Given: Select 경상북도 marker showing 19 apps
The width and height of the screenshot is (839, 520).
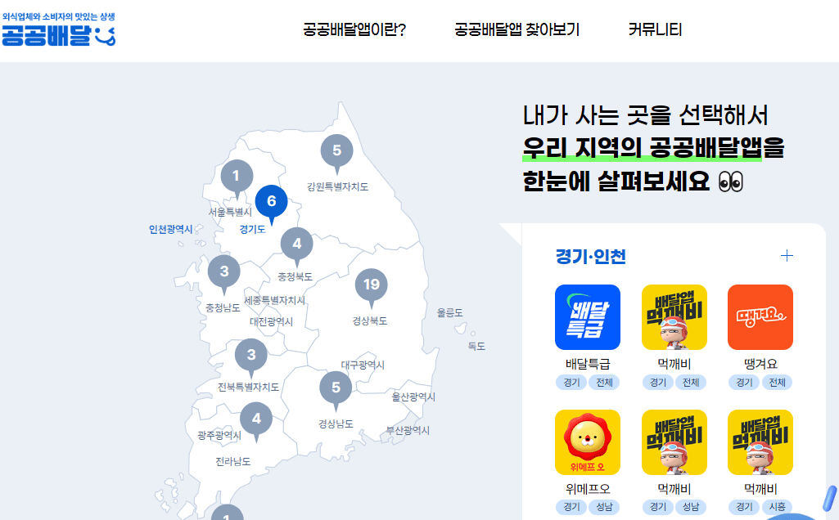Looking at the screenshot, I should pyautogui.click(x=372, y=286).
